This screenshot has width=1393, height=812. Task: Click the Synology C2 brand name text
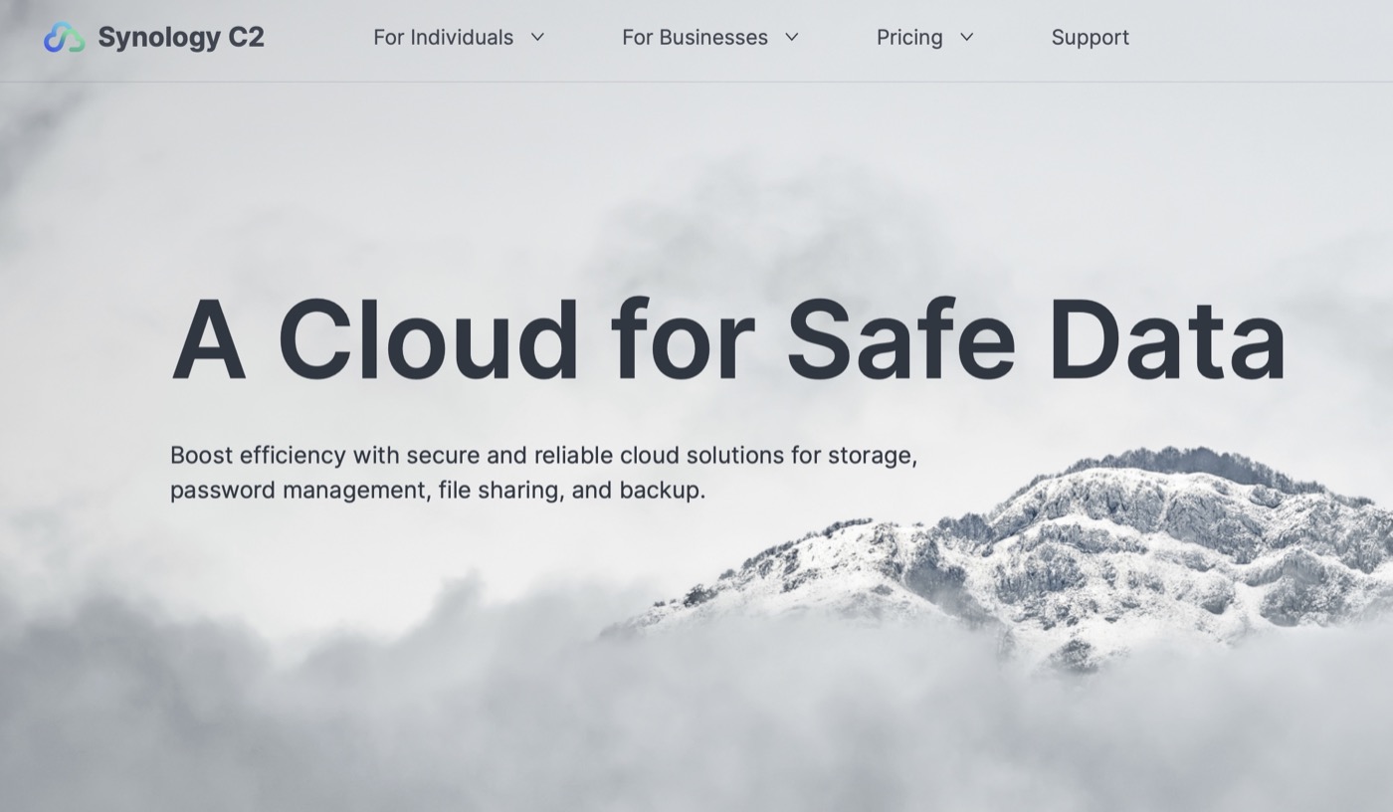[181, 38]
